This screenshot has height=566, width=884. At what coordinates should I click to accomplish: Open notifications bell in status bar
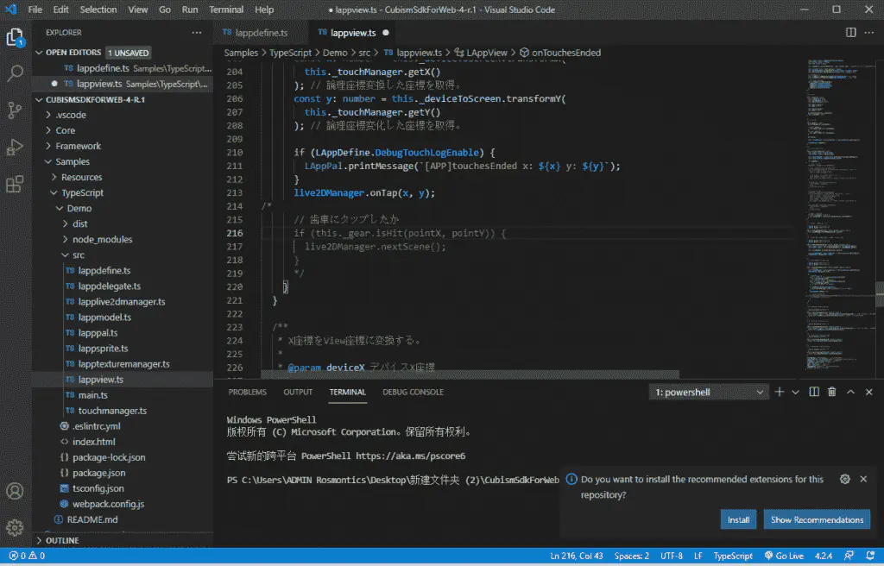click(870, 556)
